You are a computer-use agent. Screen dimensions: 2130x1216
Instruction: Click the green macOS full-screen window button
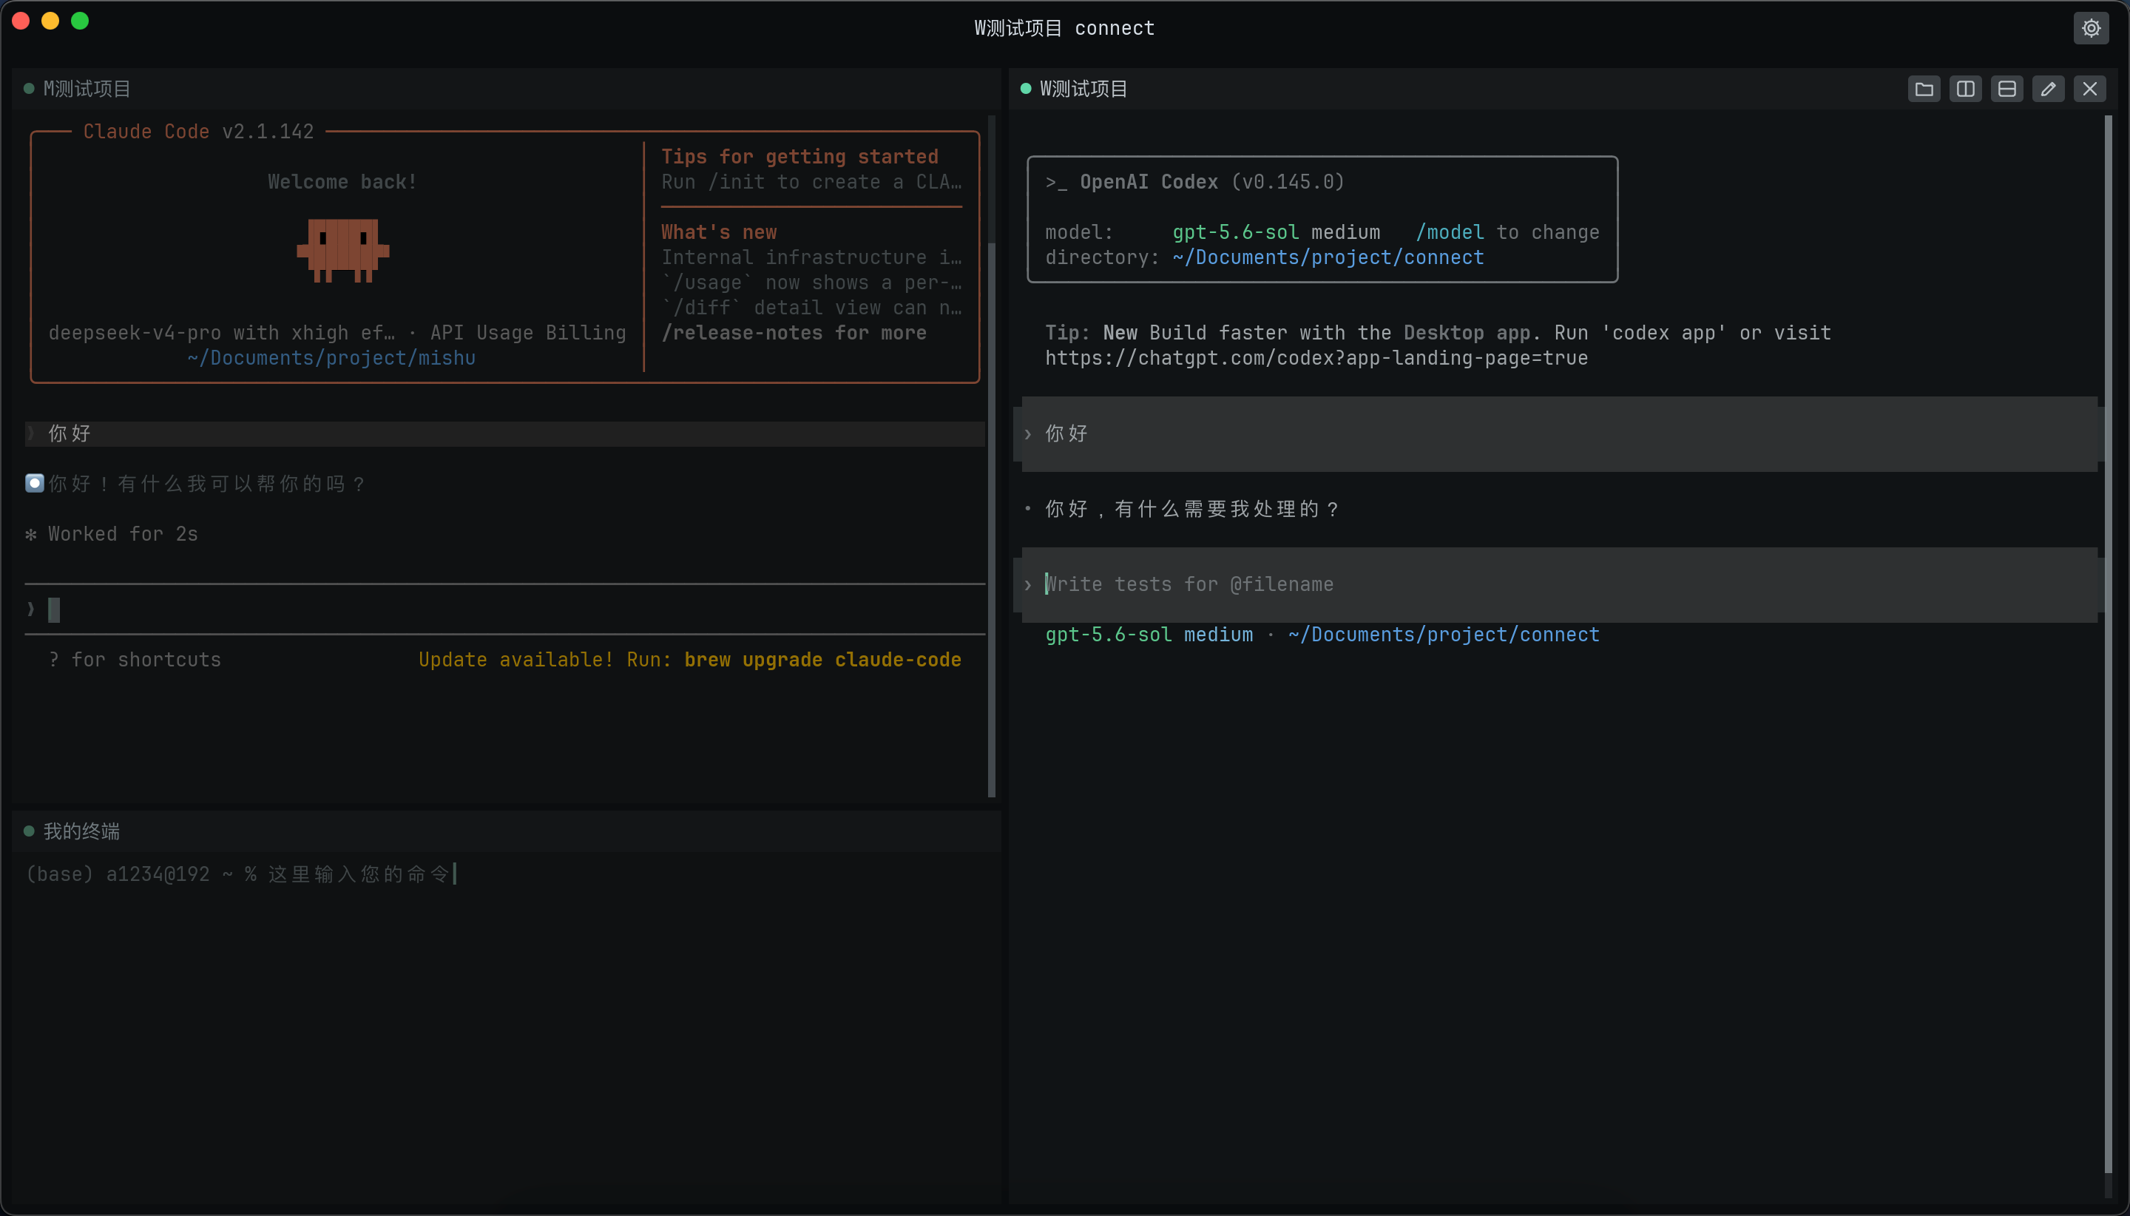80,21
